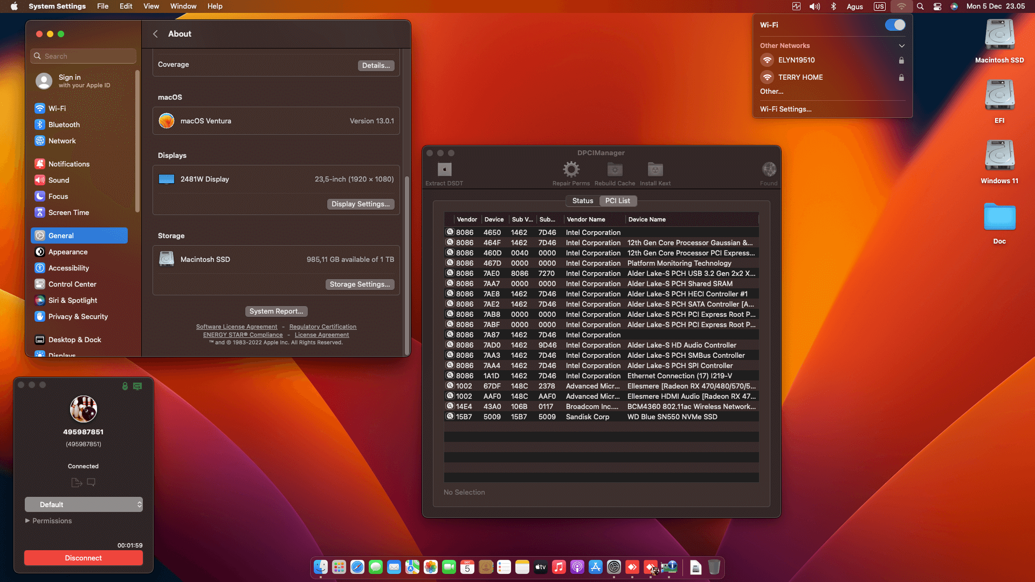Open the File menu in the menu bar
Viewport: 1035px width, 582px height.
tap(102, 6)
